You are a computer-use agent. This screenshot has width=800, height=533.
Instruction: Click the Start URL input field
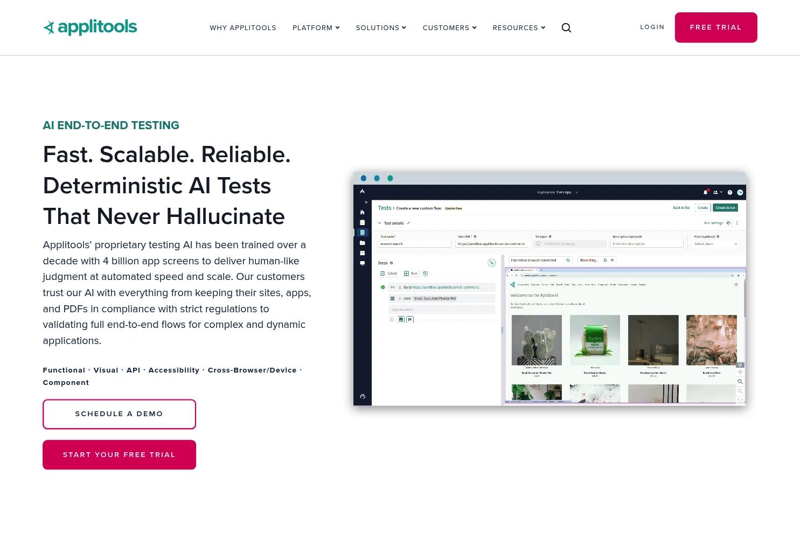492,244
